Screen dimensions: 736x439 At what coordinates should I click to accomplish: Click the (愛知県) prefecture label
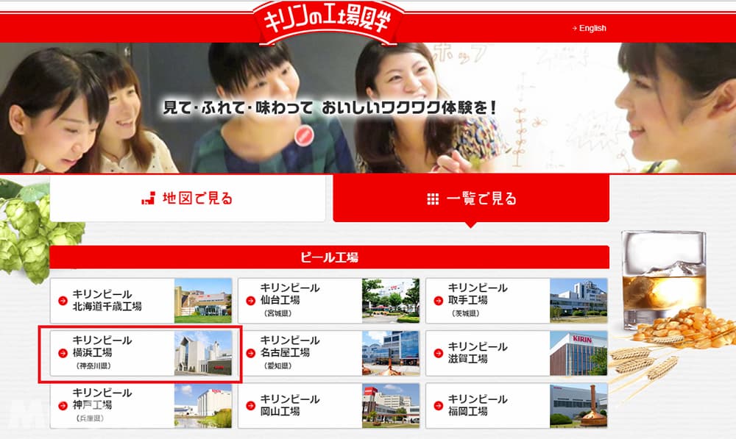(x=278, y=366)
